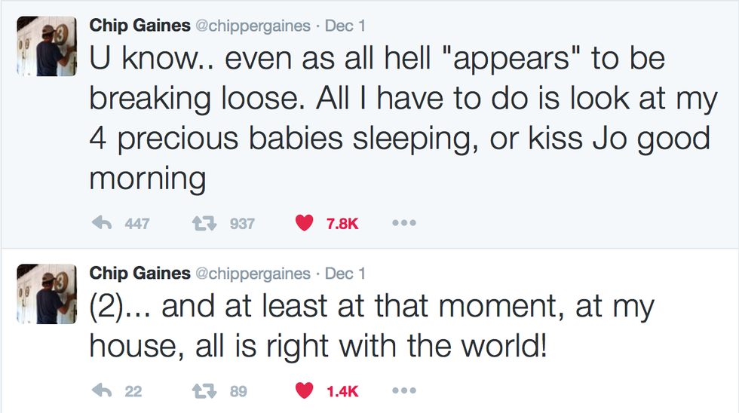Open the Dec 1 timestamp of the "U know.." tweet
739x413 pixels.
pyautogui.click(x=345, y=26)
